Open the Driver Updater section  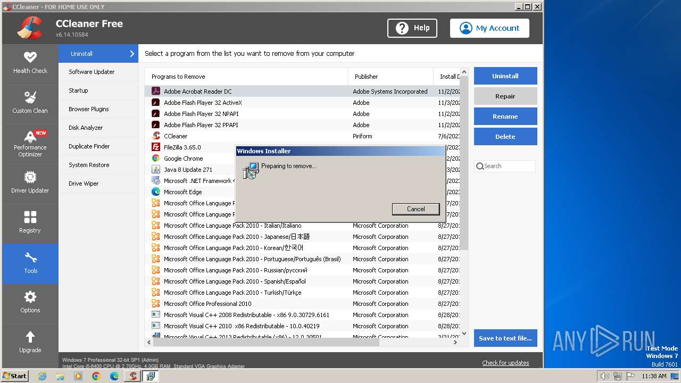[x=30, y=184]
